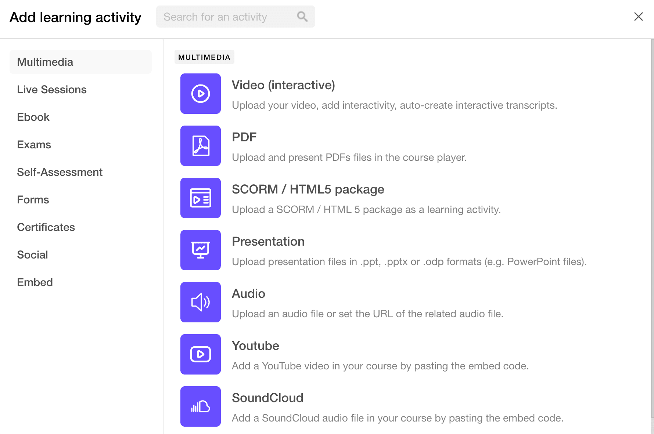
Task: Switch to the Live Sessions category
Action: click(52, 89)
